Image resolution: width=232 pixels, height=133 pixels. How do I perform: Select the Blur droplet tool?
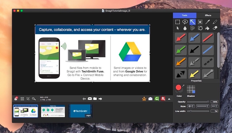pos(185,28)
